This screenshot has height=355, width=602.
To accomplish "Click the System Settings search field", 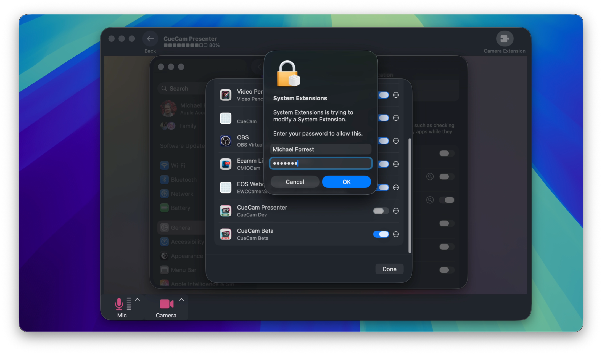I will click(182, 89).
